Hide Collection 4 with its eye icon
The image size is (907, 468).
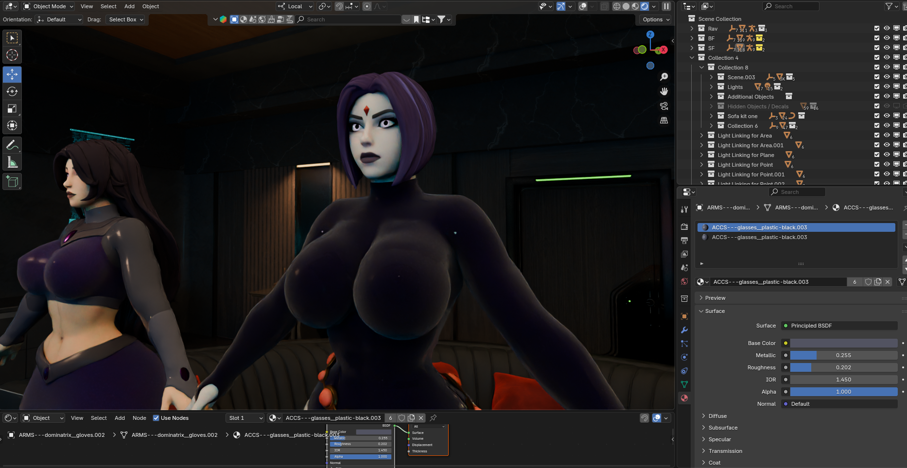click(887, 58)
